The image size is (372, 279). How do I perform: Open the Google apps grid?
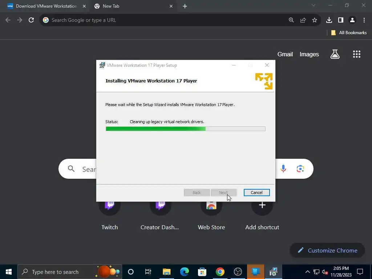point(357,54)
